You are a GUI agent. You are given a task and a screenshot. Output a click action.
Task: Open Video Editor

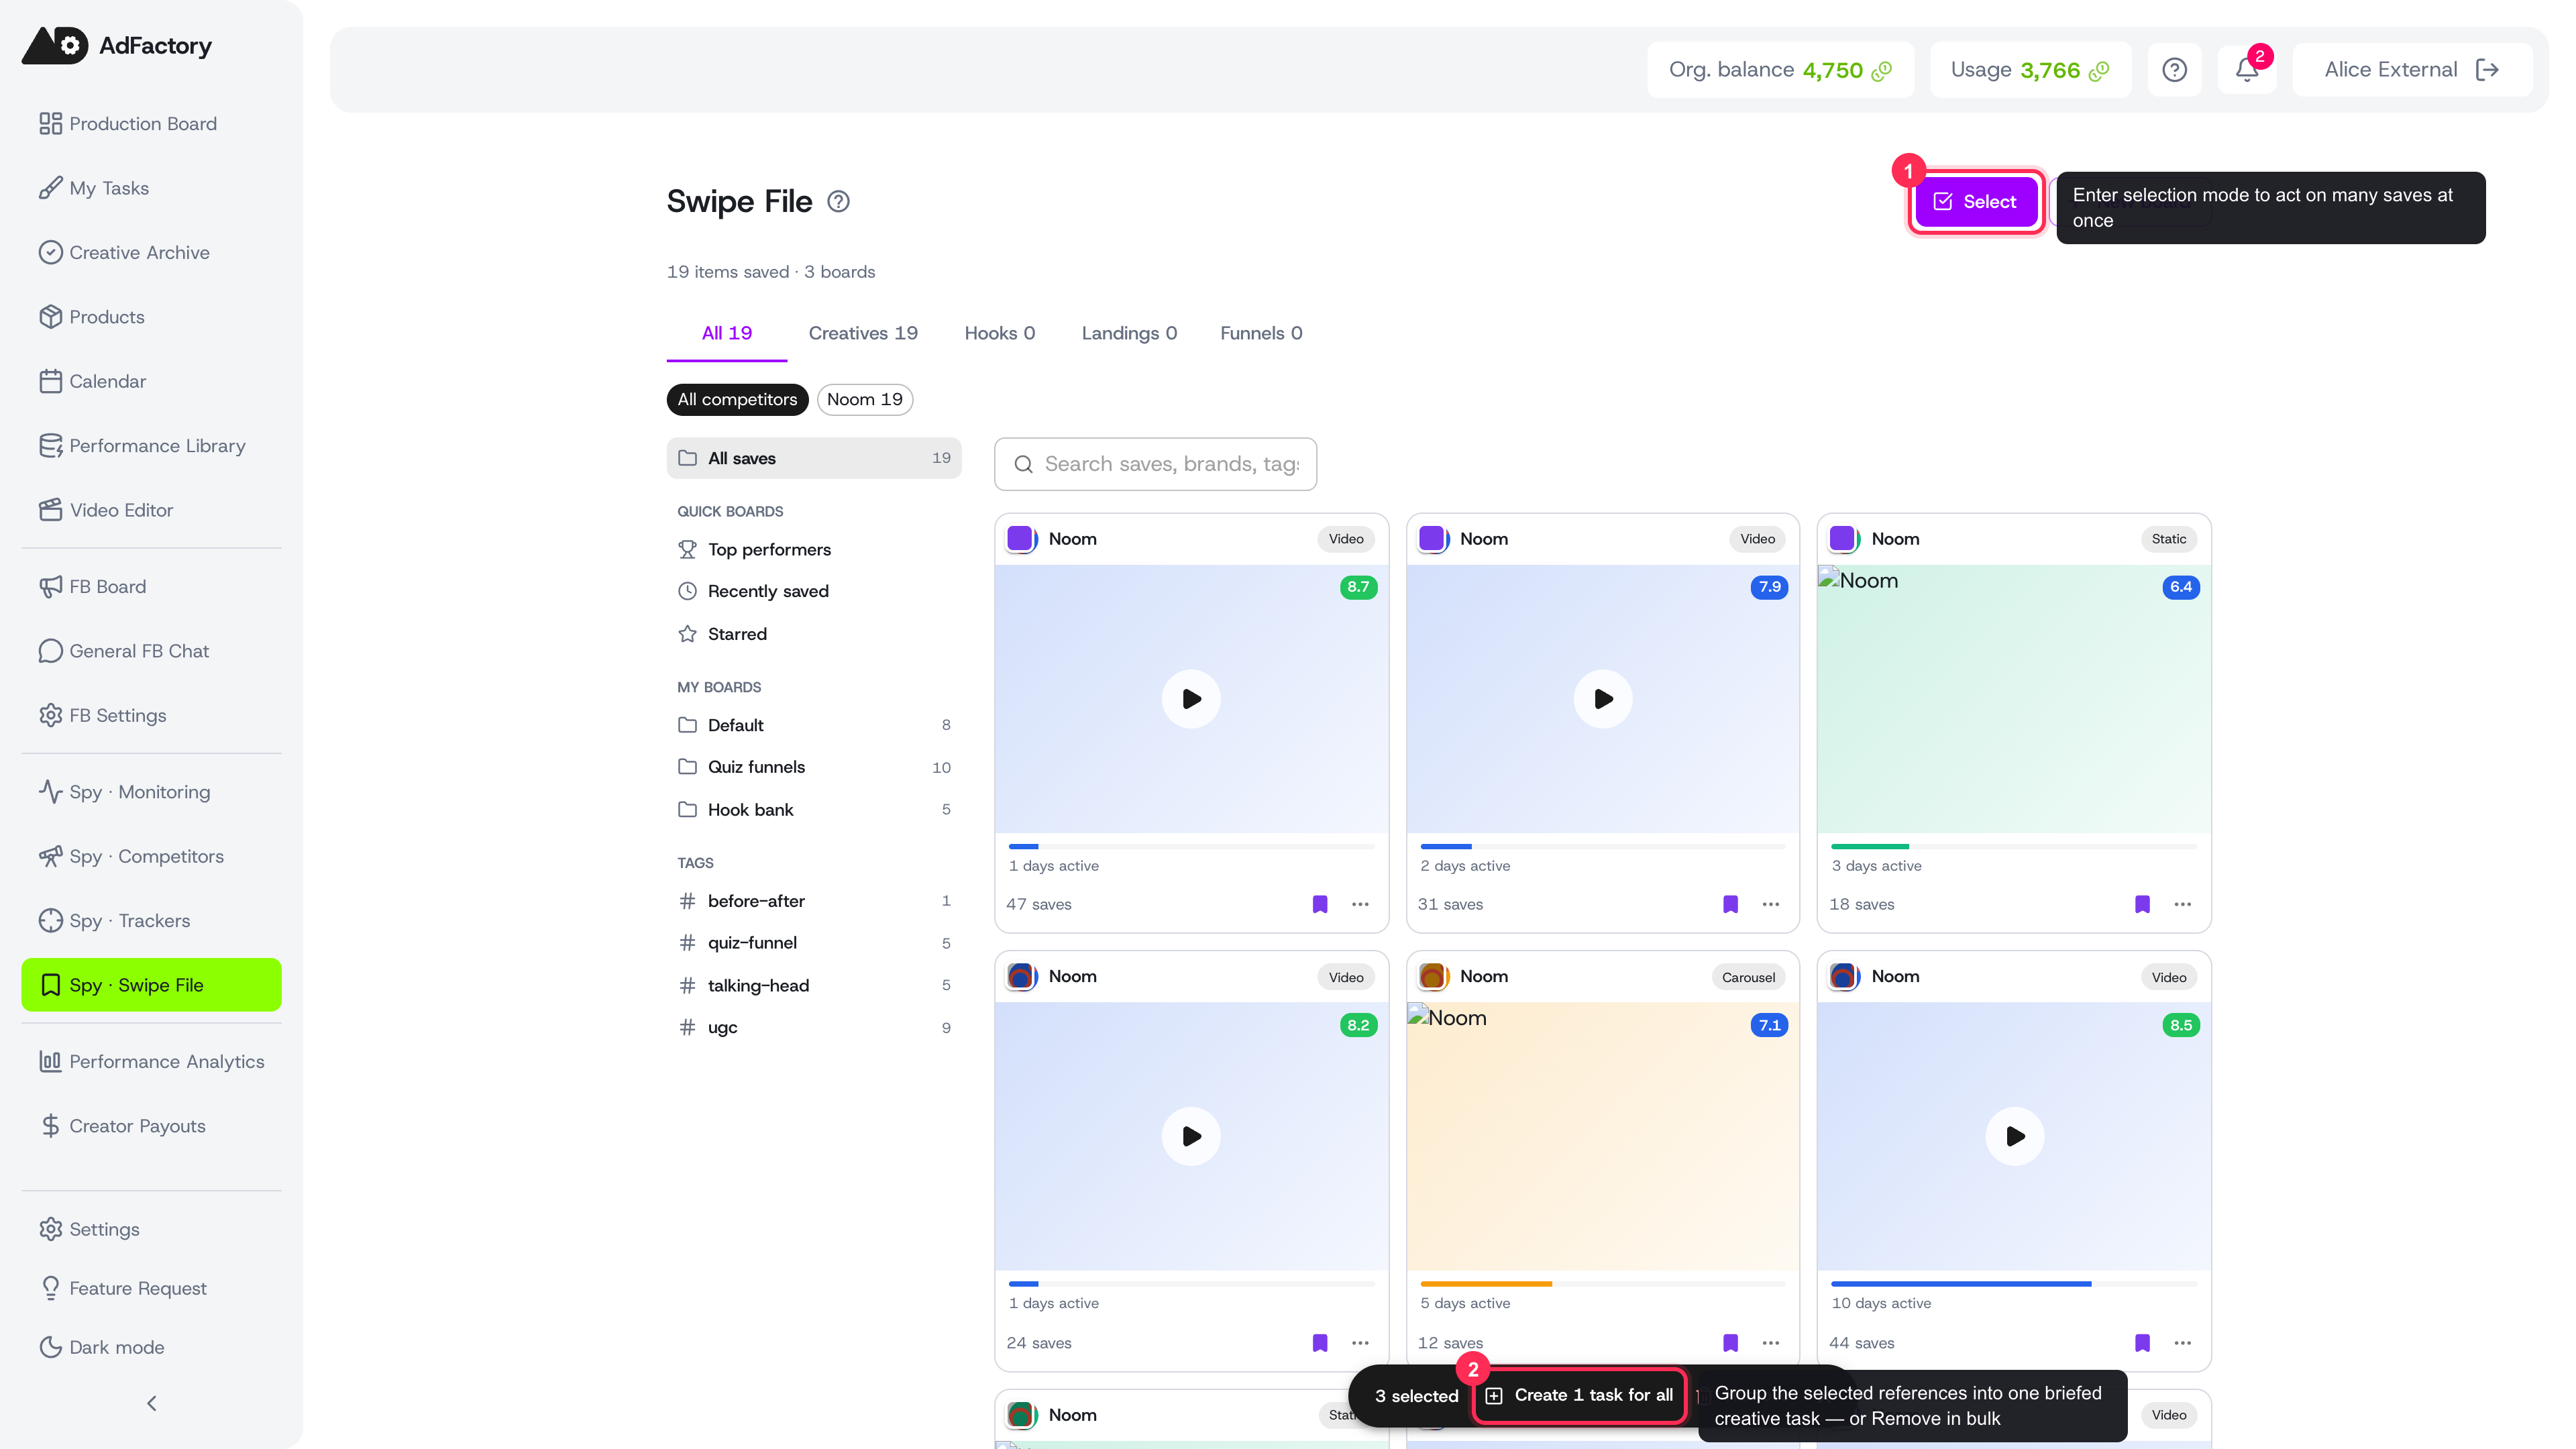[x=151, y=510]
